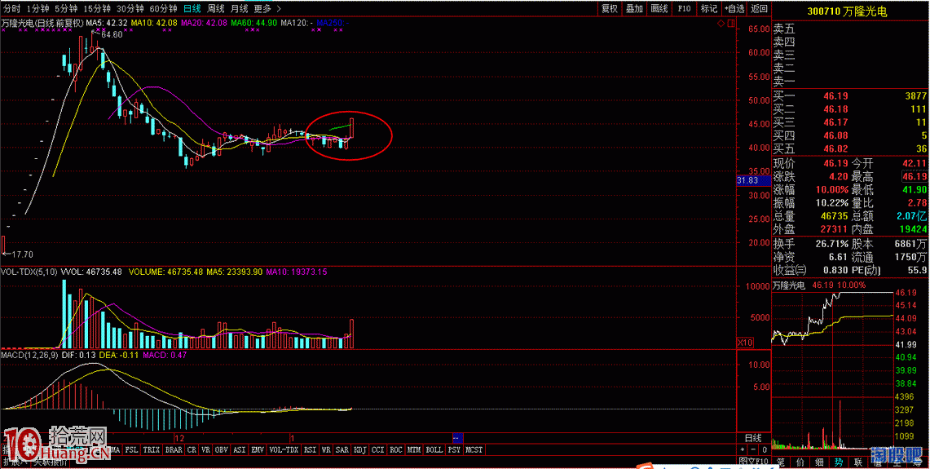Image resolution: width=930 pixels, height=469 pixels.
Task: Select the 30分钟 period tab
Action: tap(130, 8)
